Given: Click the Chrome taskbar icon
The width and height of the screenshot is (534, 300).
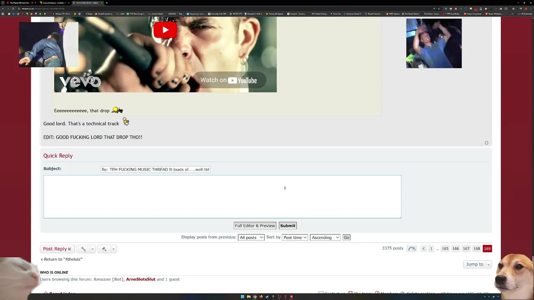Looking at the screenshot, I should (255, 297).
